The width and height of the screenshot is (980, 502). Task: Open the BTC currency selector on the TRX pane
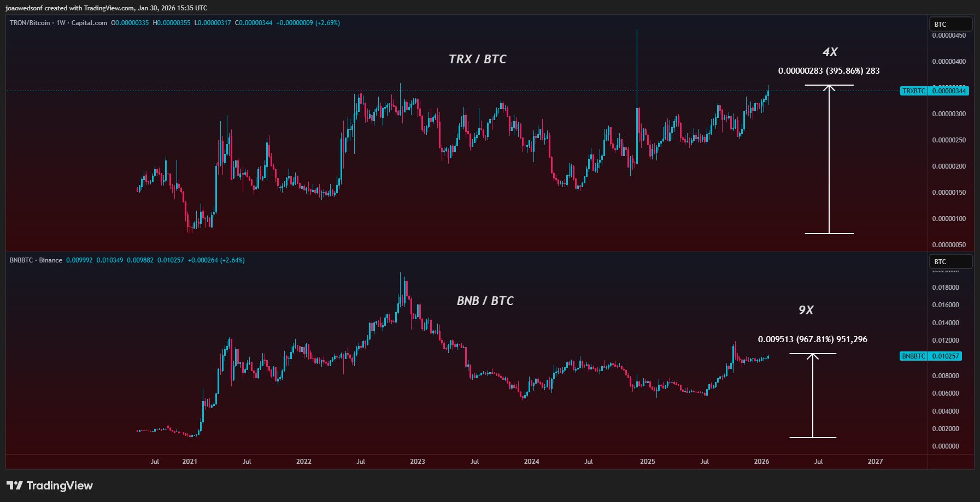(x=951, y=24)
